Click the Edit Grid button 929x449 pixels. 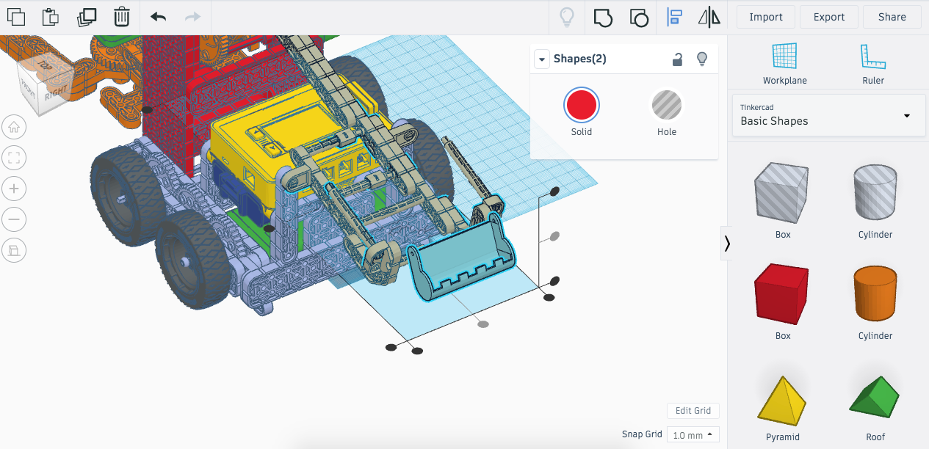693,410
